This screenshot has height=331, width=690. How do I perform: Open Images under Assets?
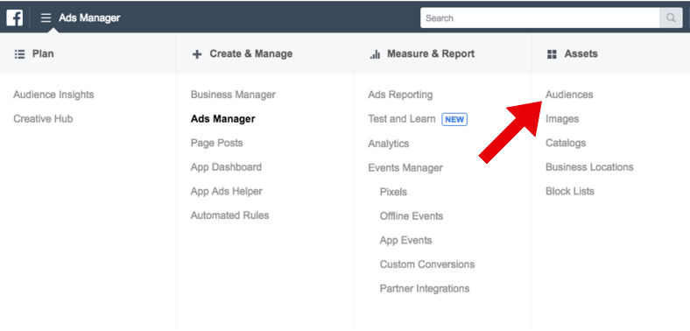pyautogui.click(x=562, y=119)
